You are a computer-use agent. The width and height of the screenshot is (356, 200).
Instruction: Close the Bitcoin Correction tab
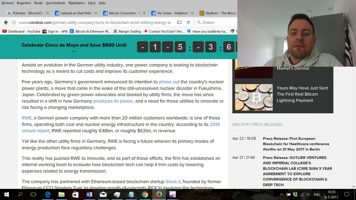coord(144,13)
